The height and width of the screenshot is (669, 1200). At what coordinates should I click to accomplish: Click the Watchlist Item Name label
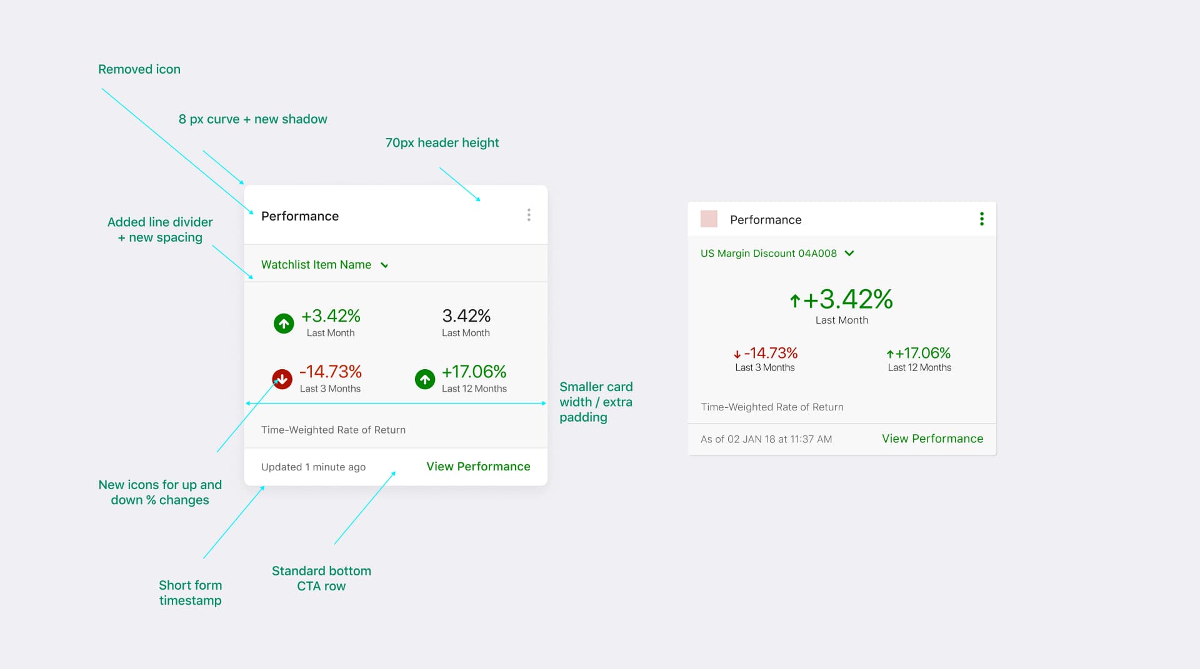tap(316, 265)
